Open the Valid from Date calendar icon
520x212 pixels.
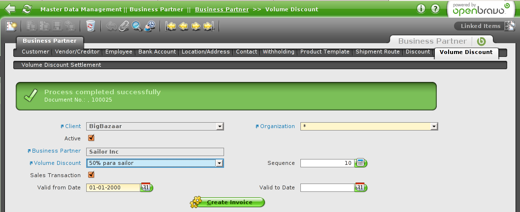coord(146,187)
